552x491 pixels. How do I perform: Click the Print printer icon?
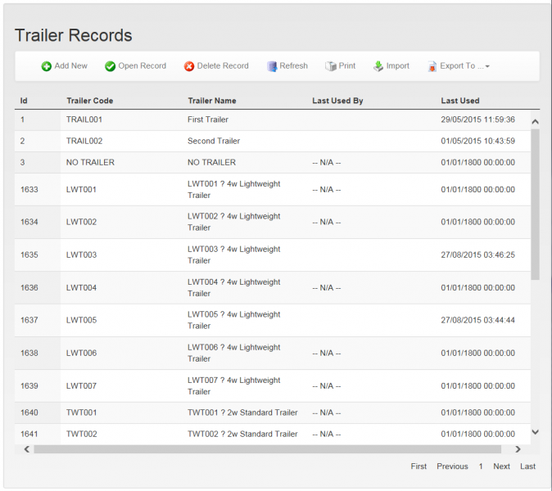click(x=331, y=66)
